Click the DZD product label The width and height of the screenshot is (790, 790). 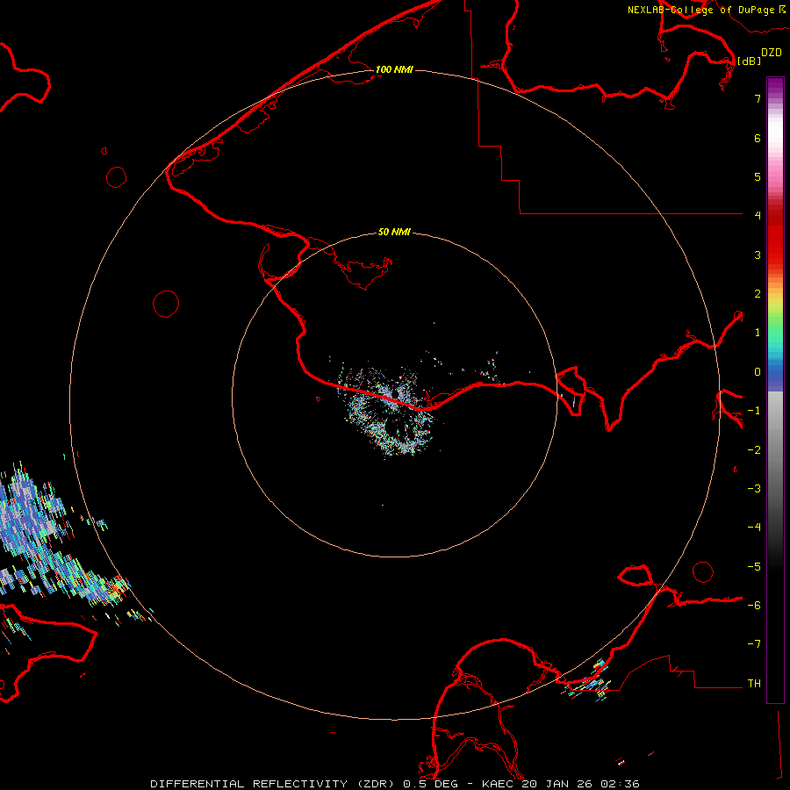click(x=772, y=53)
